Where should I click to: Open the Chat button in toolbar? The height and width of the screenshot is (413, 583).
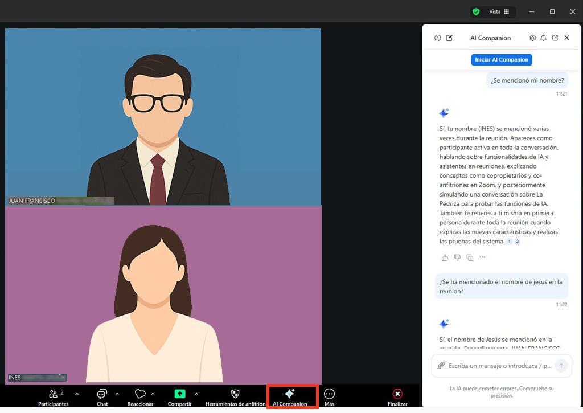(x=102, y=398)
